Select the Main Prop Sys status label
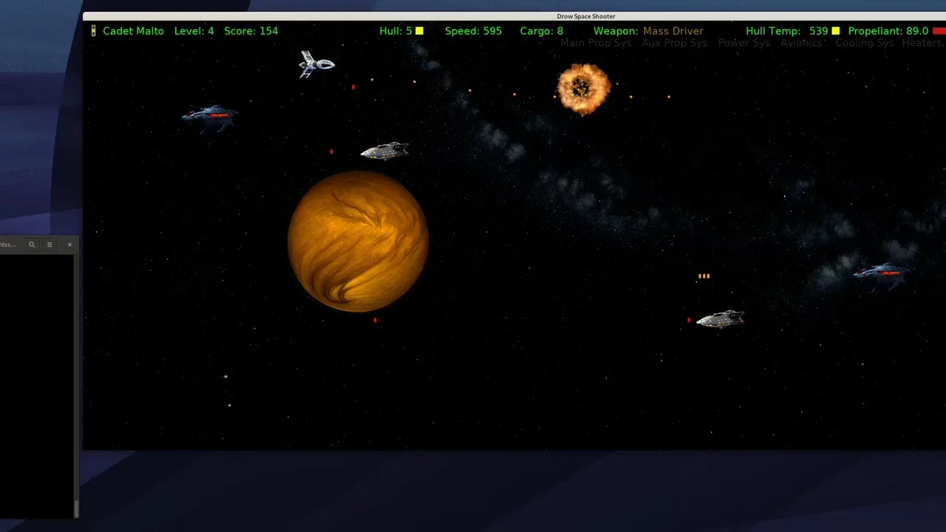 coord(596,43)
